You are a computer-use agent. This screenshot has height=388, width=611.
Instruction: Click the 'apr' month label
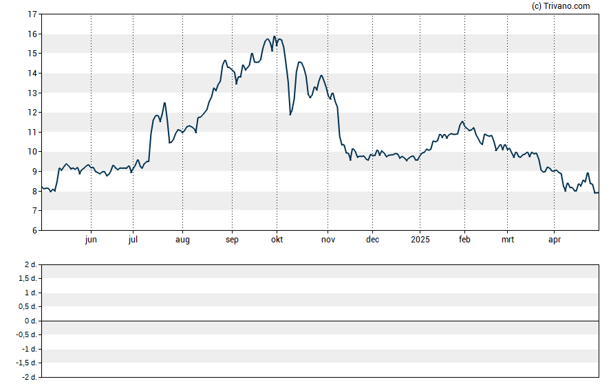click(x=555, y=240)
